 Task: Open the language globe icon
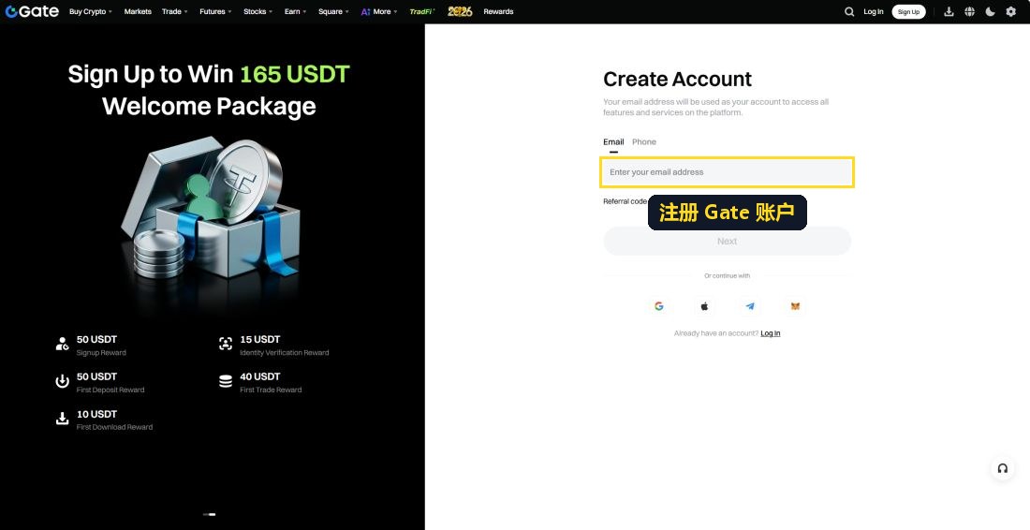(x=969, y=12)
